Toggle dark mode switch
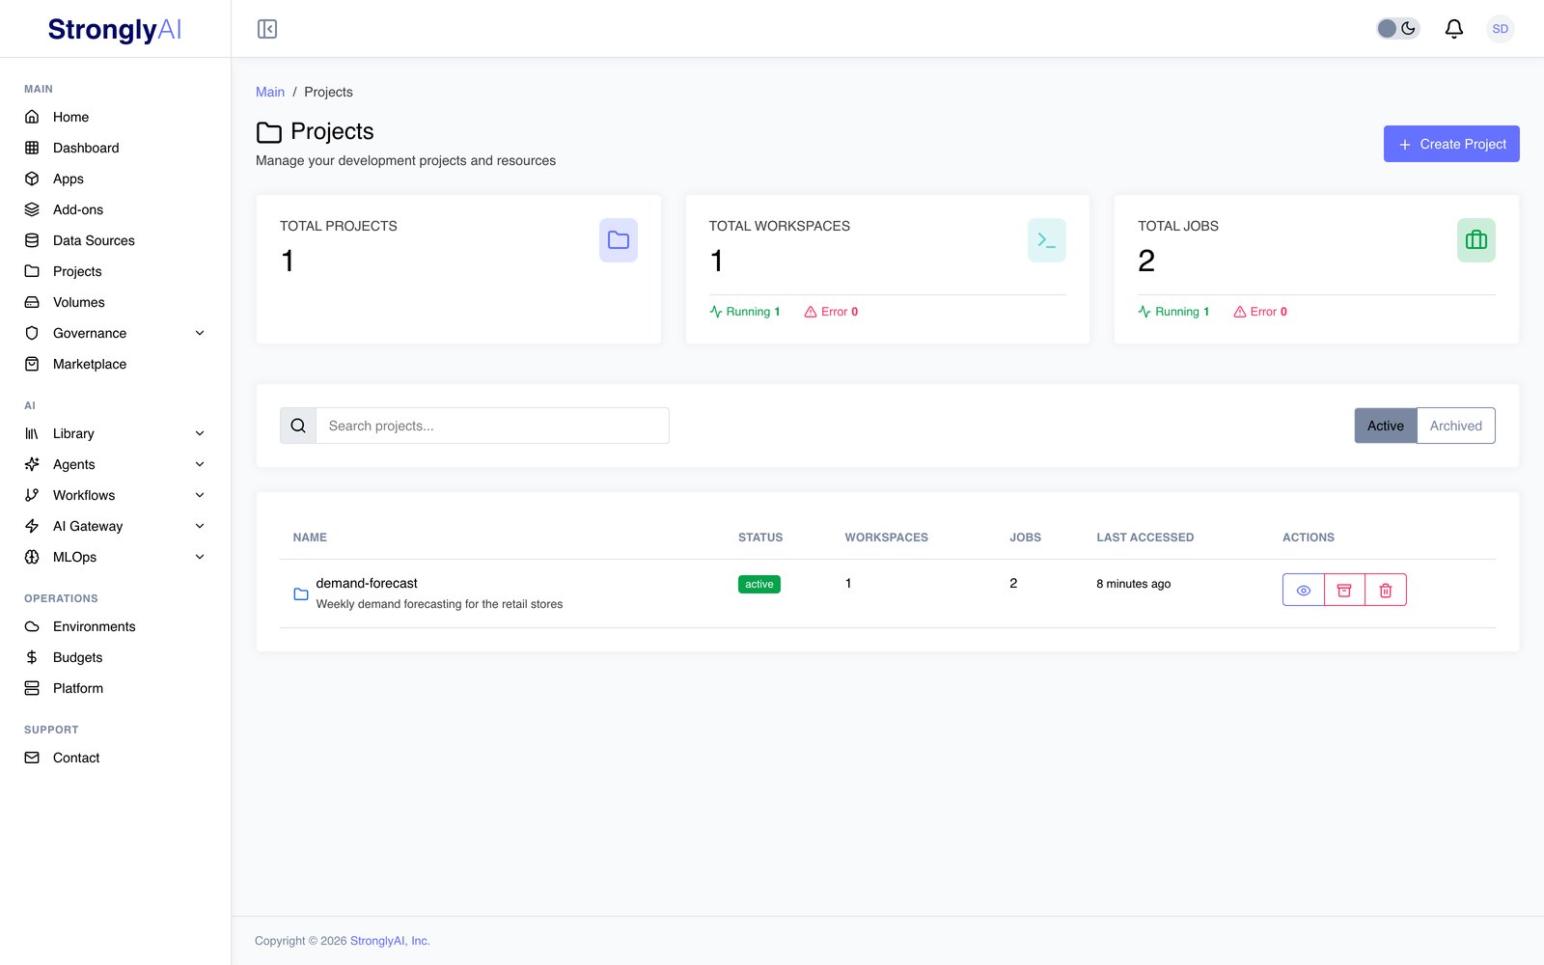The height and width of the screenshot is (965, 1544). click(x=1397, y=29)
